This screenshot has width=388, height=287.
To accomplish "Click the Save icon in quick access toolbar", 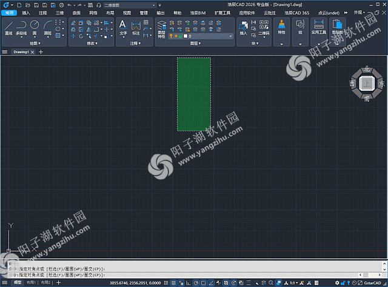I will point(36,5).
